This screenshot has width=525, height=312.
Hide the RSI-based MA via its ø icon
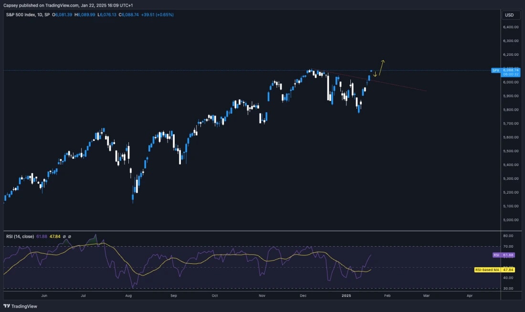click(x=70, y=236)
